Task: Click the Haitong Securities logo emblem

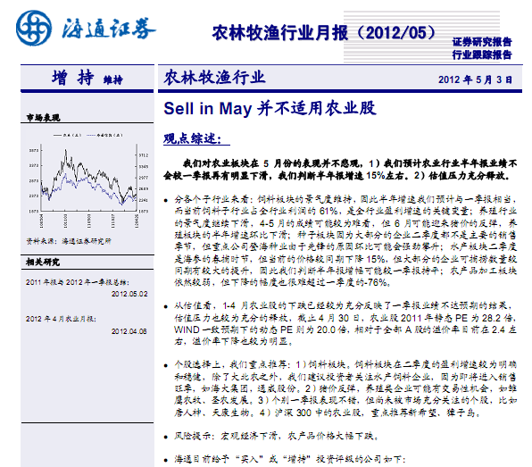Action: pyautogui.click(x=34, y=29)
